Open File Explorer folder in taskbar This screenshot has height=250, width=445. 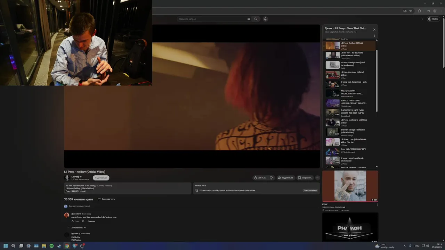44,246
